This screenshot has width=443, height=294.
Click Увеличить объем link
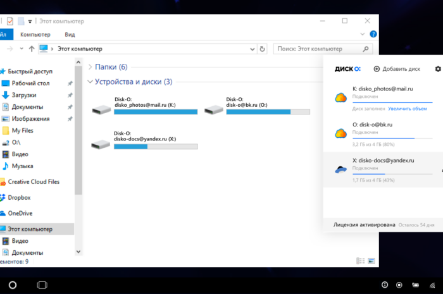tap(408, 109)
